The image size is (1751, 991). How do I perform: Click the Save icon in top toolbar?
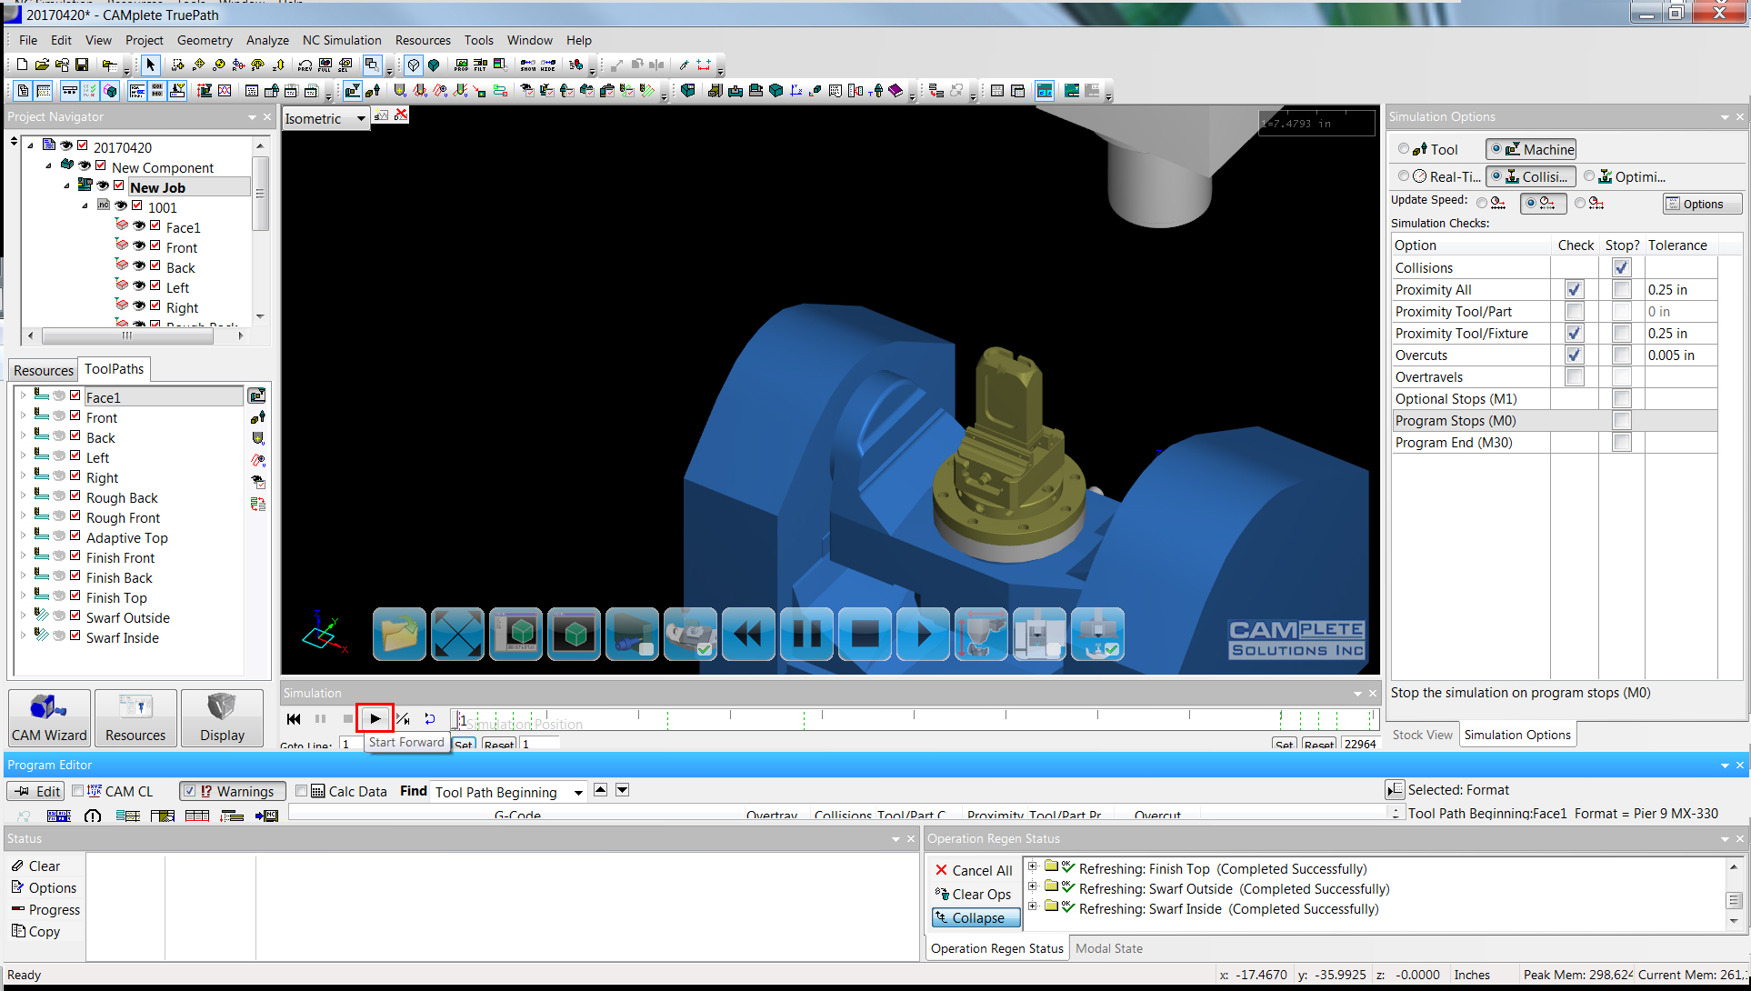click(82, 65)
